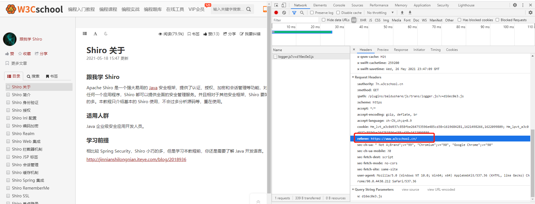
Task: Open the No throttling dropdown
Action: click(x=380, y=13)
